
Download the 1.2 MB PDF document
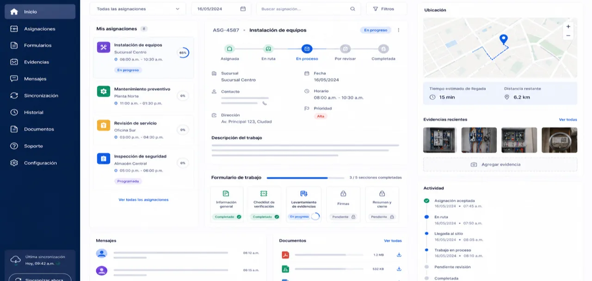399,255
